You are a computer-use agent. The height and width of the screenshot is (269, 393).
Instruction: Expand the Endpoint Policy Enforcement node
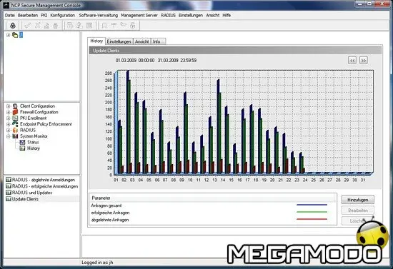tap(8, 124)
